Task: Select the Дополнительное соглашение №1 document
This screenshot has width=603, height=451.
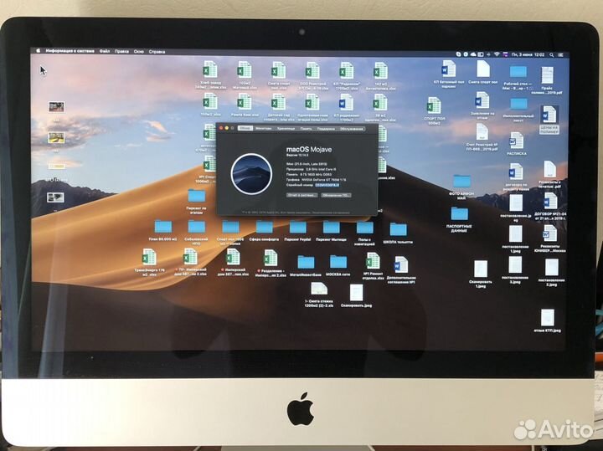Action: tap(400, 269)
